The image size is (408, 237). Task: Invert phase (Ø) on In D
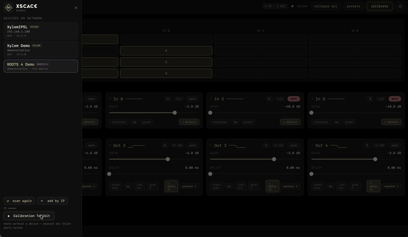point(370,99)
